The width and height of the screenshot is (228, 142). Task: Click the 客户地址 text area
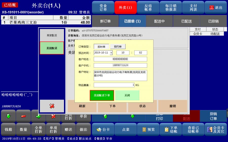click(x=120, y=76)
